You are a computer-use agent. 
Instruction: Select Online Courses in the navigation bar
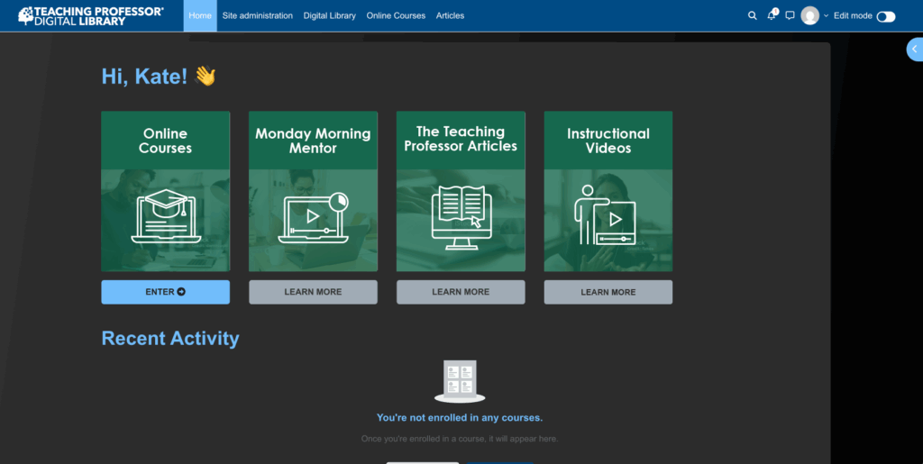[396, 15]
